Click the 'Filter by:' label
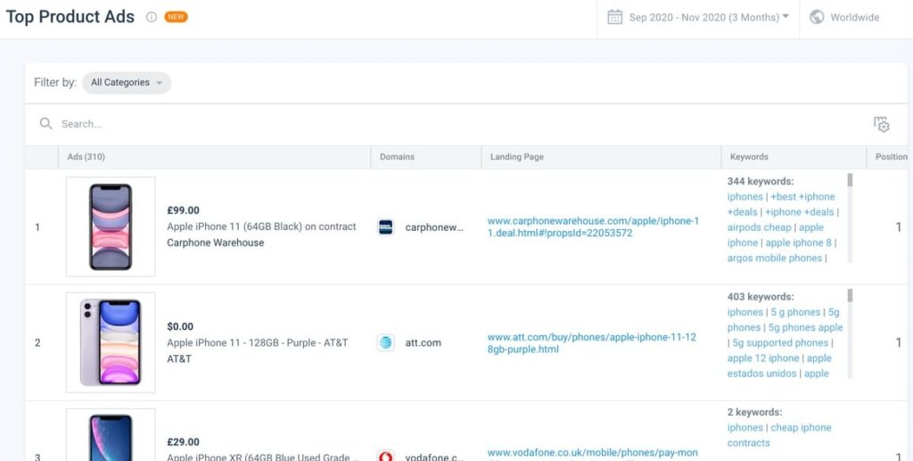This screenshot has height=461, width=913. [x=55, y=83]
